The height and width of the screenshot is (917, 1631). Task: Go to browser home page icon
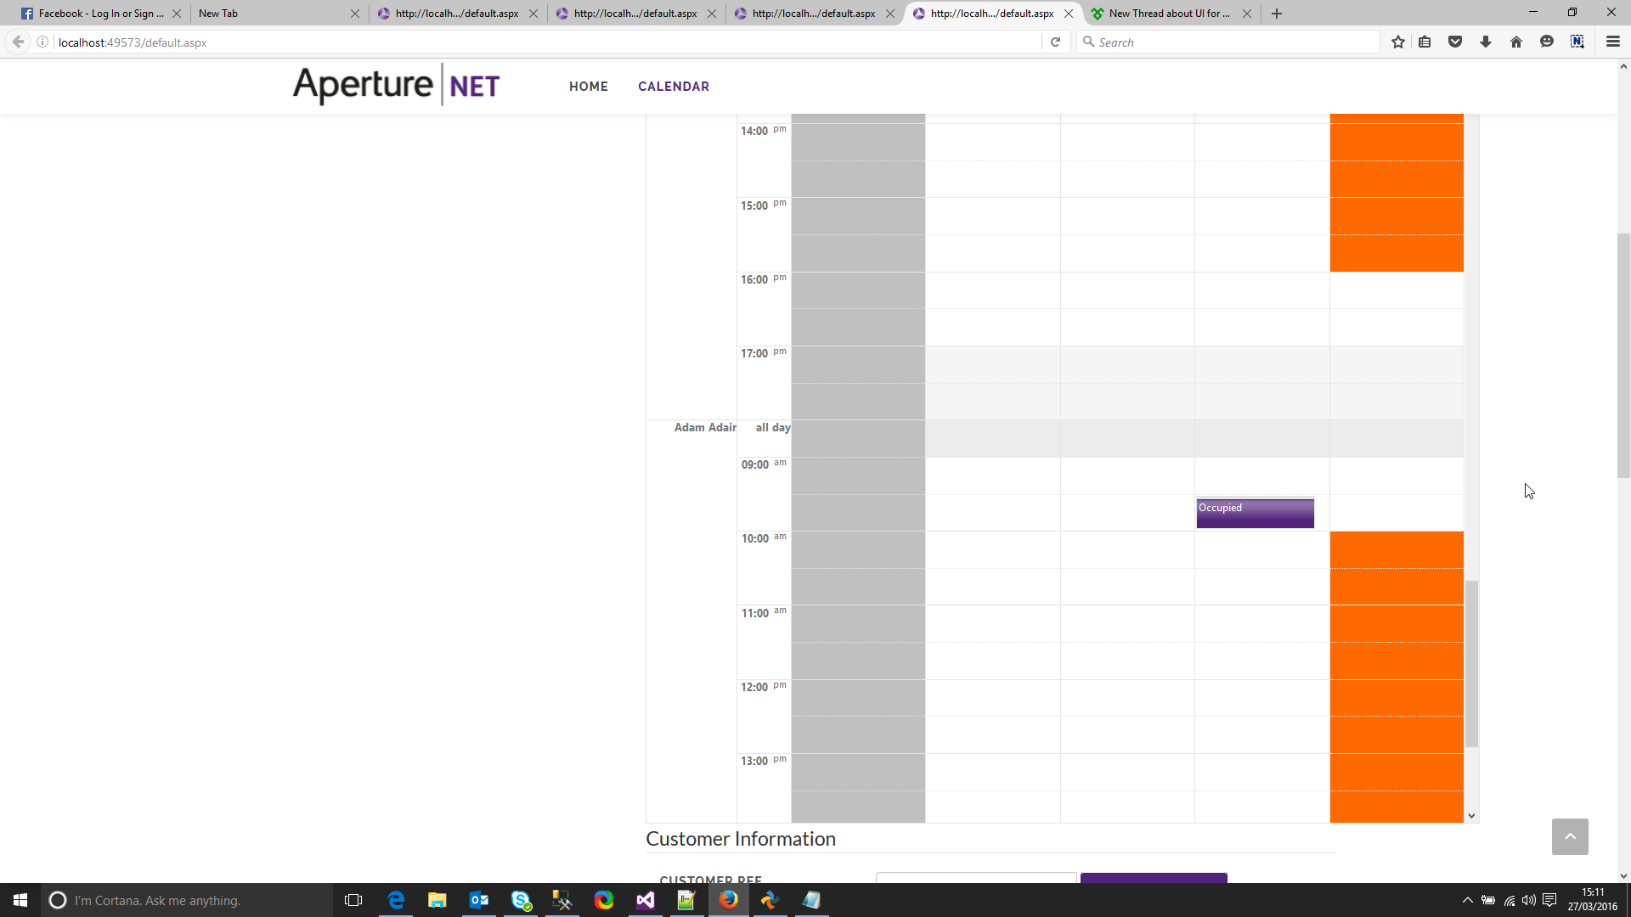[x=1516, y=42]
